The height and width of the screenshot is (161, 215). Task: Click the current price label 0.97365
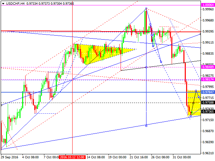click(208, 112)
